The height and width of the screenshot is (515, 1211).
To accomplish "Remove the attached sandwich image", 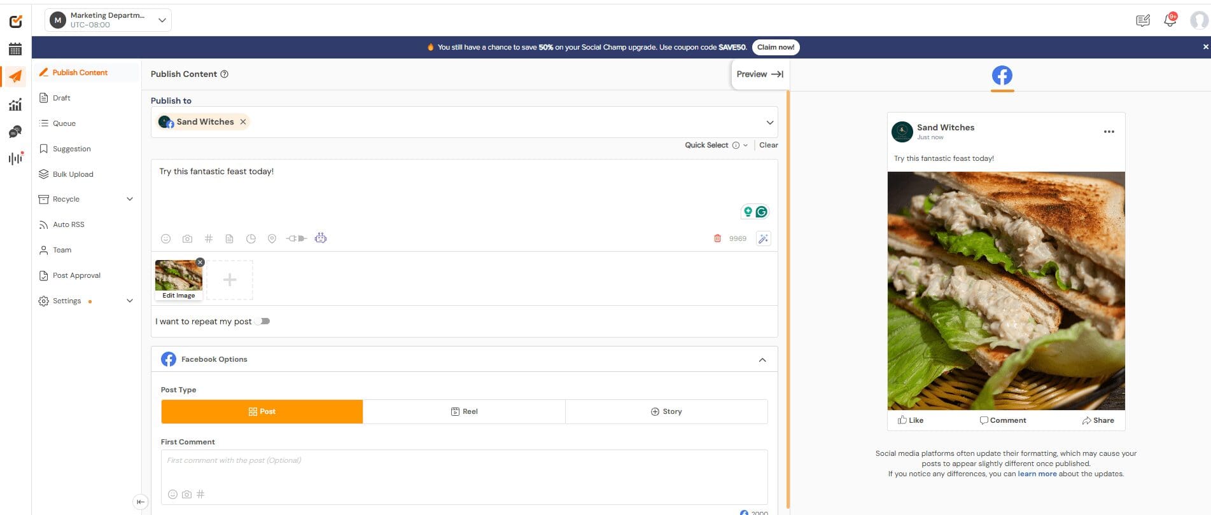I will click(200, 262).
